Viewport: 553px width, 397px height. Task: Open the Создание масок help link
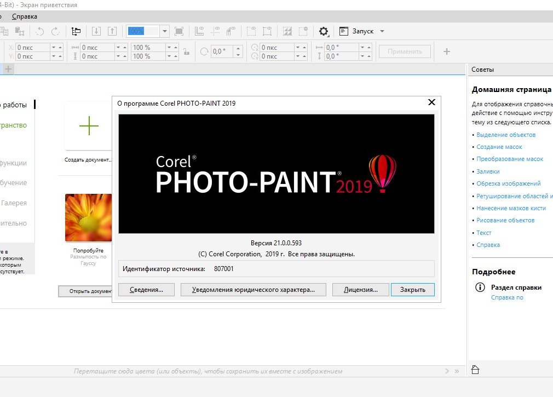pos(499,147)
